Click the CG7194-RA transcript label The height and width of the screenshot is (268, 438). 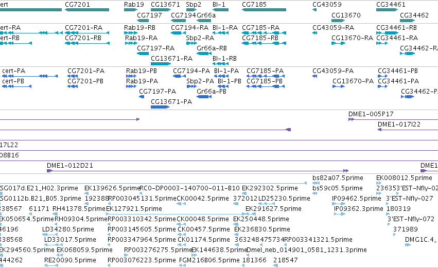click(x=190, y=28)
